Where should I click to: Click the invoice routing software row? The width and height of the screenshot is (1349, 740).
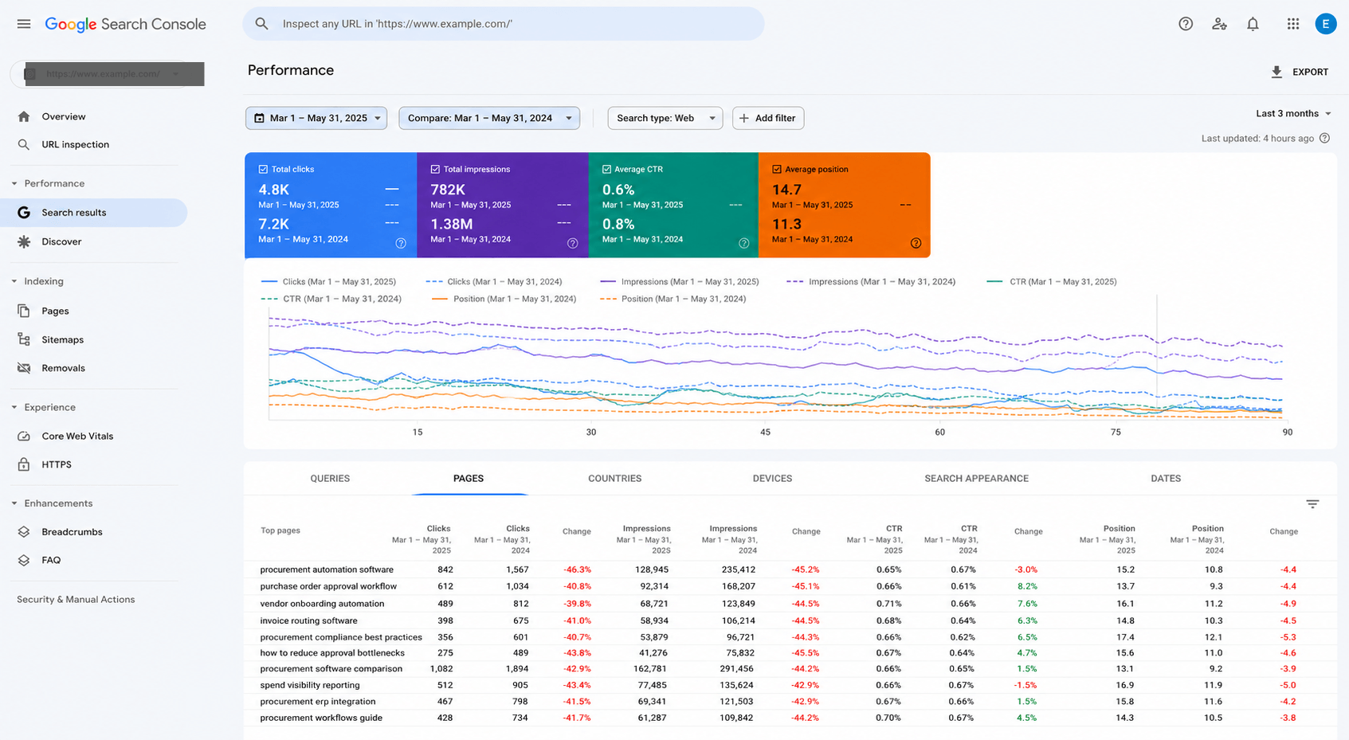pyautogui.click(x=790, y=621)
